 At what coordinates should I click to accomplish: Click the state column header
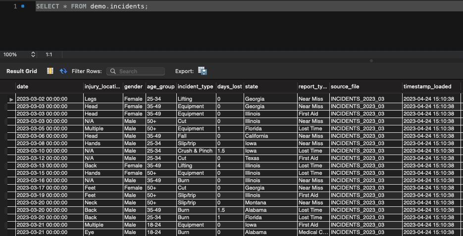[270, 86]
